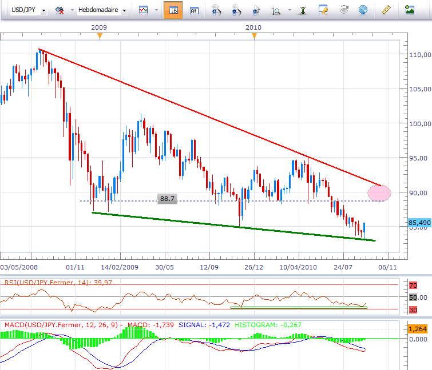Click the 88.7 price level label
Image resolution: width=432 pixels, height=370 pixels.
tap(167, 199)
